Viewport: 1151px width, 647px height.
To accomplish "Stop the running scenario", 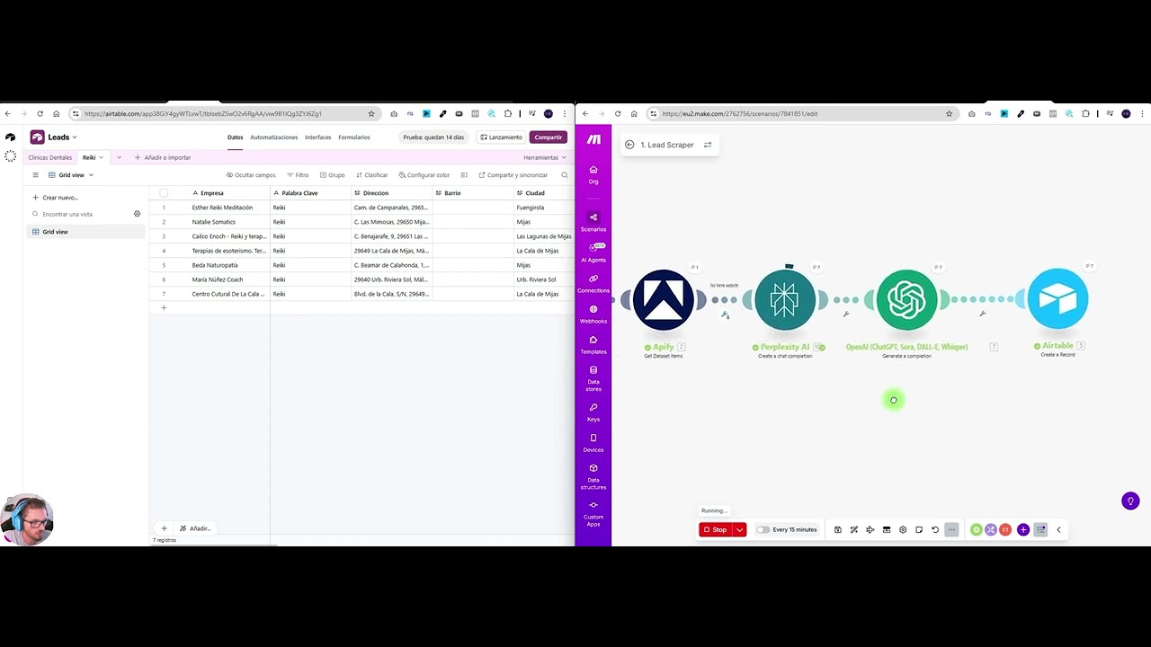I will [716, 529].
